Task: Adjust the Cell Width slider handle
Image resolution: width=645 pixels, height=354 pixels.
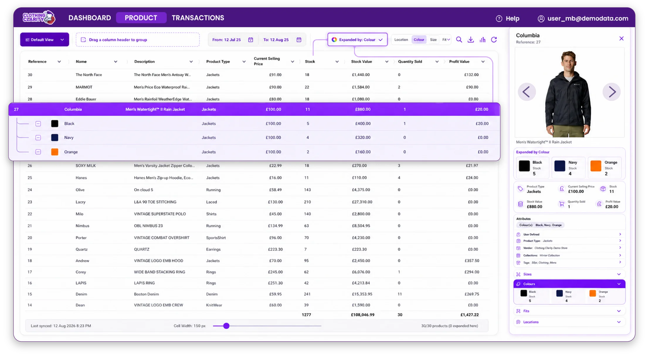Action: click(226, 326)
